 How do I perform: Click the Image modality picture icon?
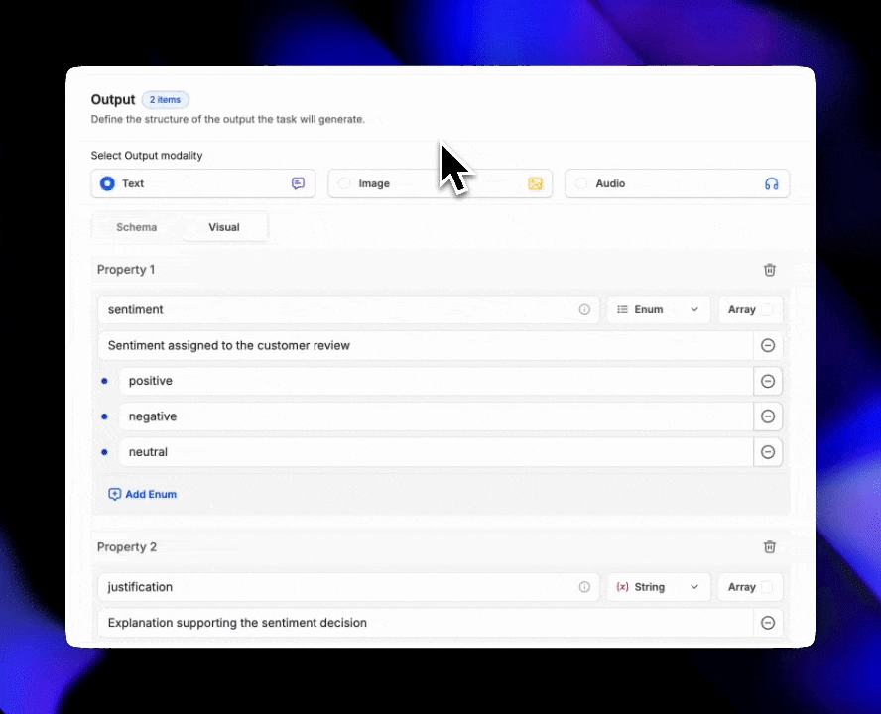pos(535,183)
